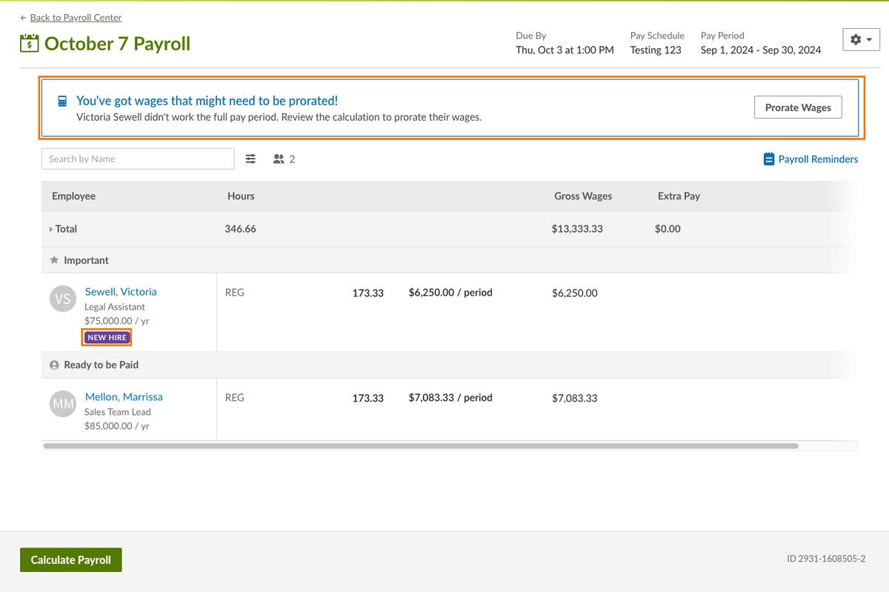This screenshot has width=889, height=592.
Task: Click the employee count people icon
Action: pyautogui.click(x=279, y=158)
